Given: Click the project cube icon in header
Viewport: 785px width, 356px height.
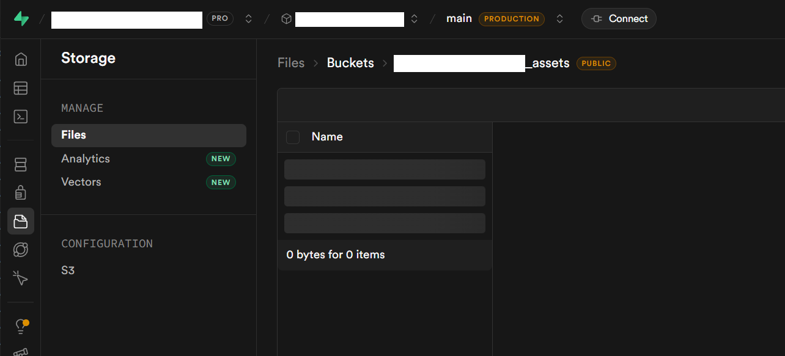Looking at the screenshot, I should tap(286, 19).
